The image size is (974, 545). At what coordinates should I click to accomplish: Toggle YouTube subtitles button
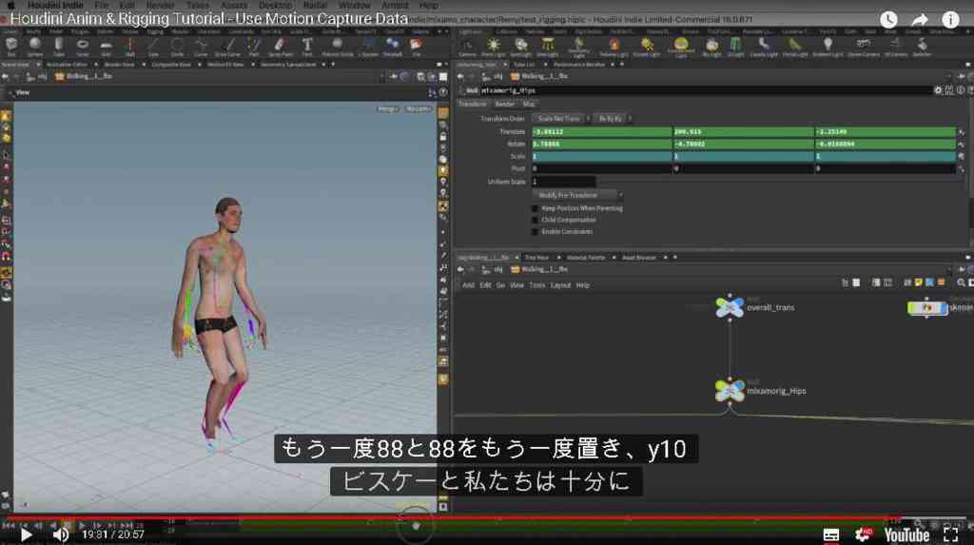831,535
